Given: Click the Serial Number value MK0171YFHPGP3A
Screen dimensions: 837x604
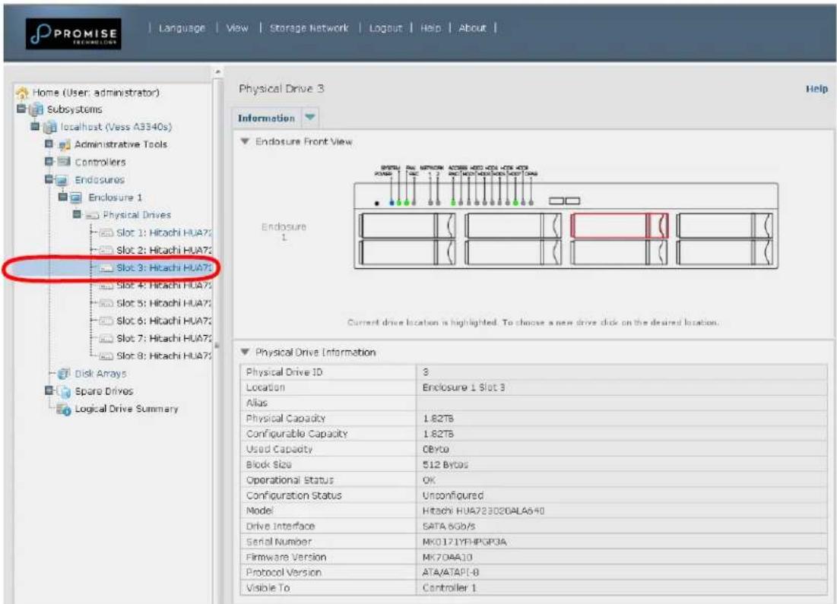Looking at the screenshot, I should pyautogui.click(x=464, y=542).
